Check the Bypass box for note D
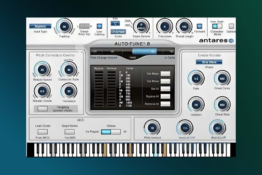Screen dimensions: 262x175 pos(99,78)
